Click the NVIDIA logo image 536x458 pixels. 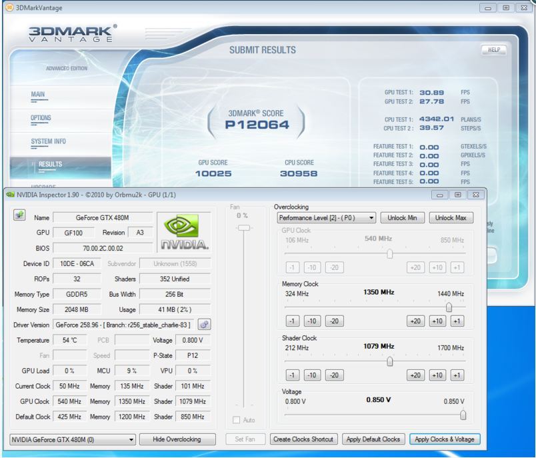tap(184, 232)
